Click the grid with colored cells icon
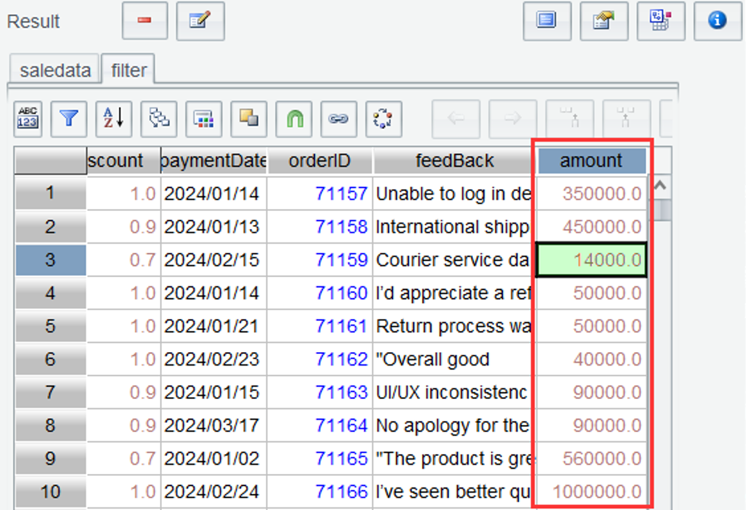 [x=204, y=119]
